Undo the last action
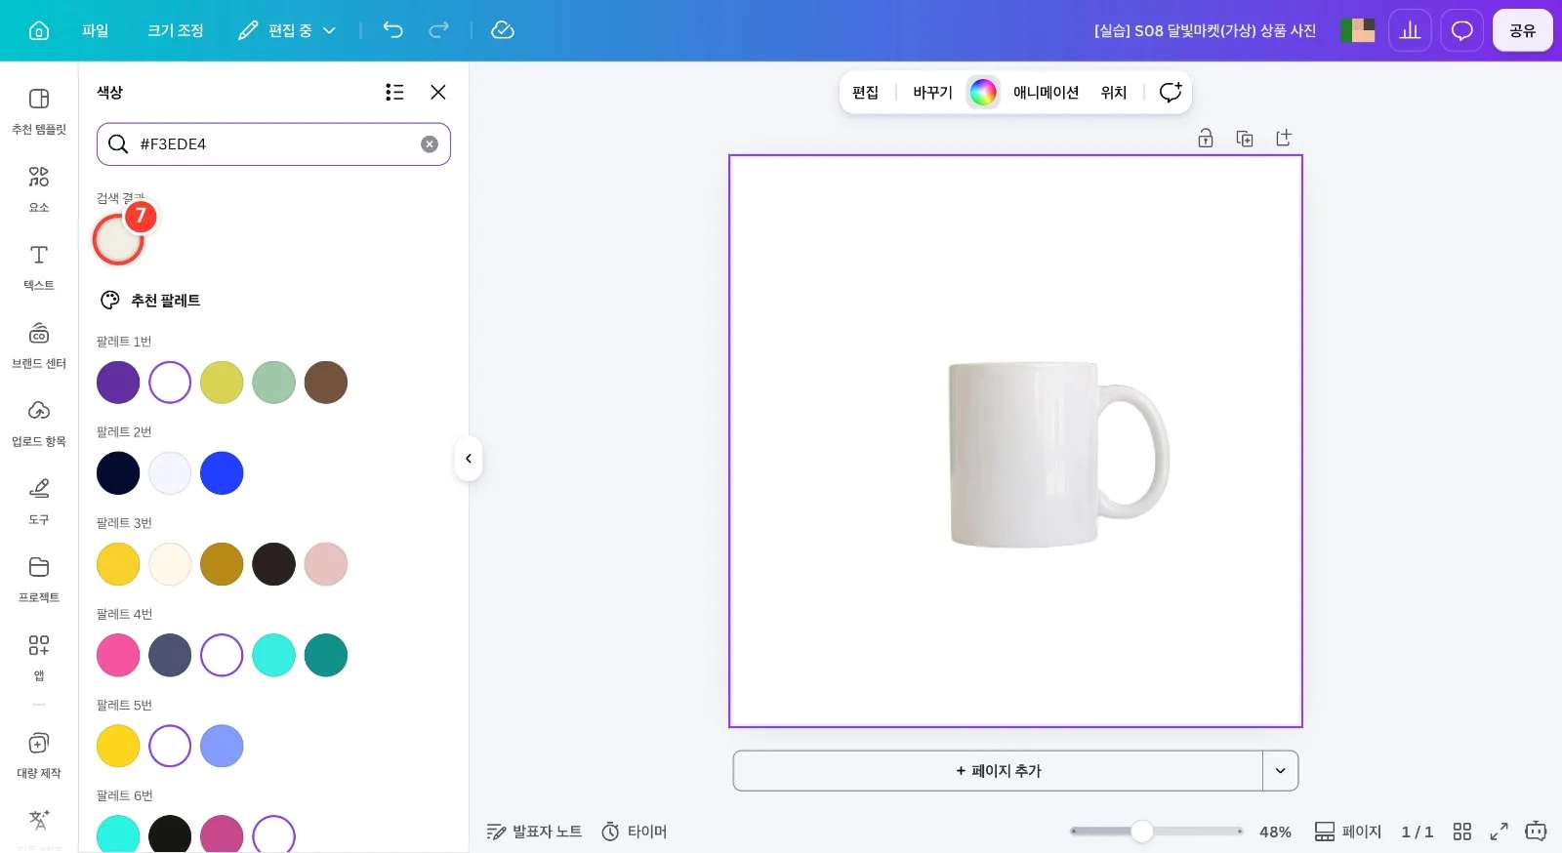Screen dimensions: 1562x853 (392, 30)
